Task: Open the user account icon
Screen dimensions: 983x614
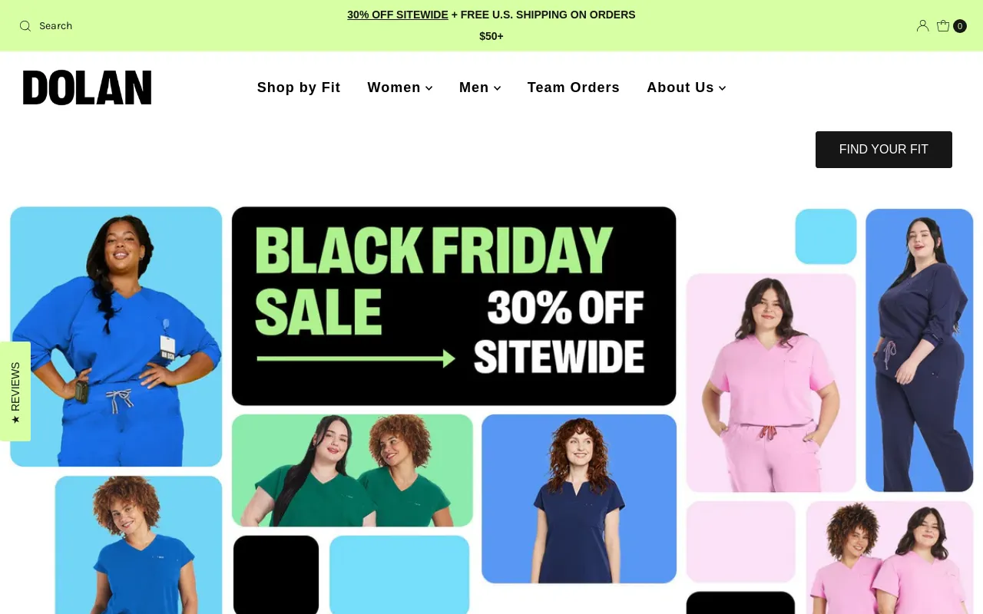Action: pyautogui.click(x=922, y=26)
